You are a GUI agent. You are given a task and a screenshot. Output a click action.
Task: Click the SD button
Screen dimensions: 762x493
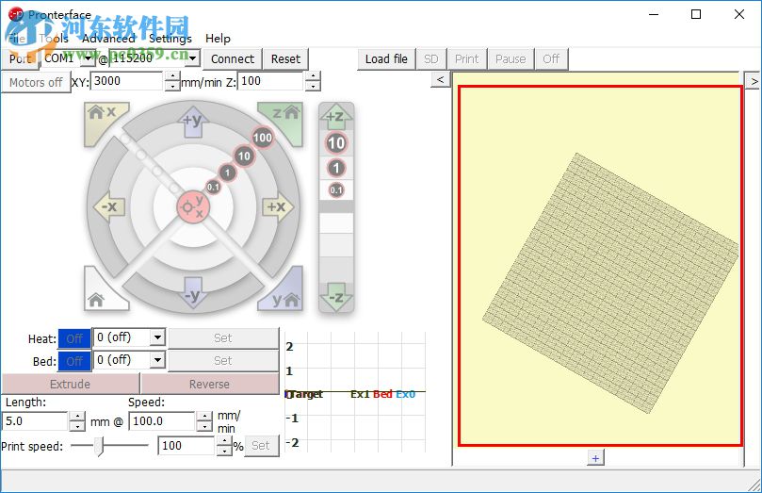coord(431,58)
